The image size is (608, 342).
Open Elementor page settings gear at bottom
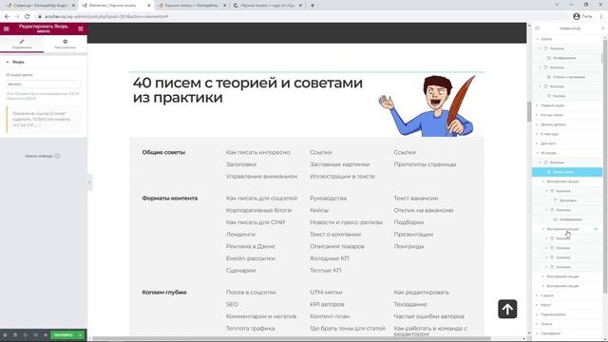pos(5,335)
